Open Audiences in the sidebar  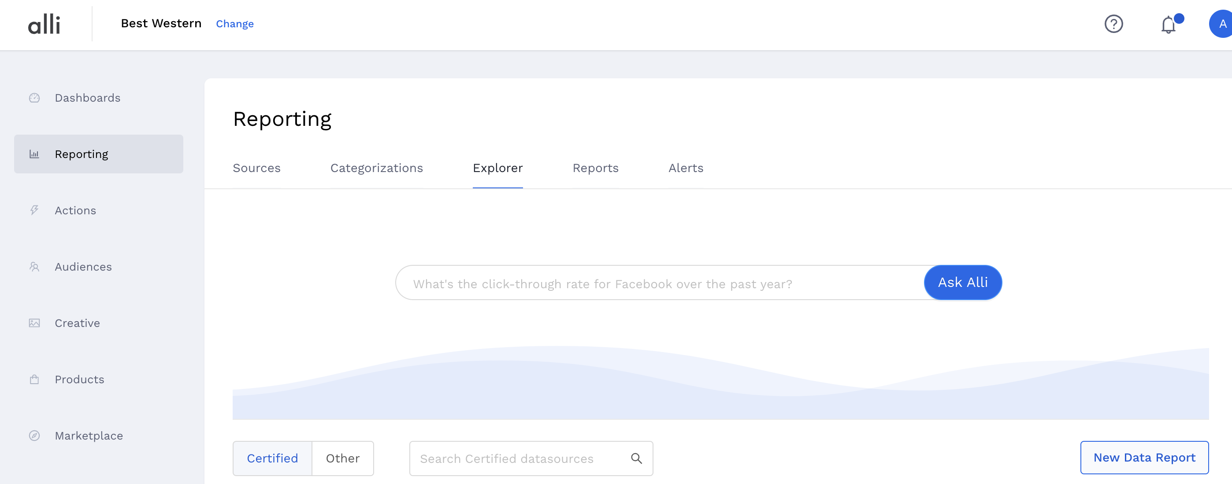tap(99, 267)
